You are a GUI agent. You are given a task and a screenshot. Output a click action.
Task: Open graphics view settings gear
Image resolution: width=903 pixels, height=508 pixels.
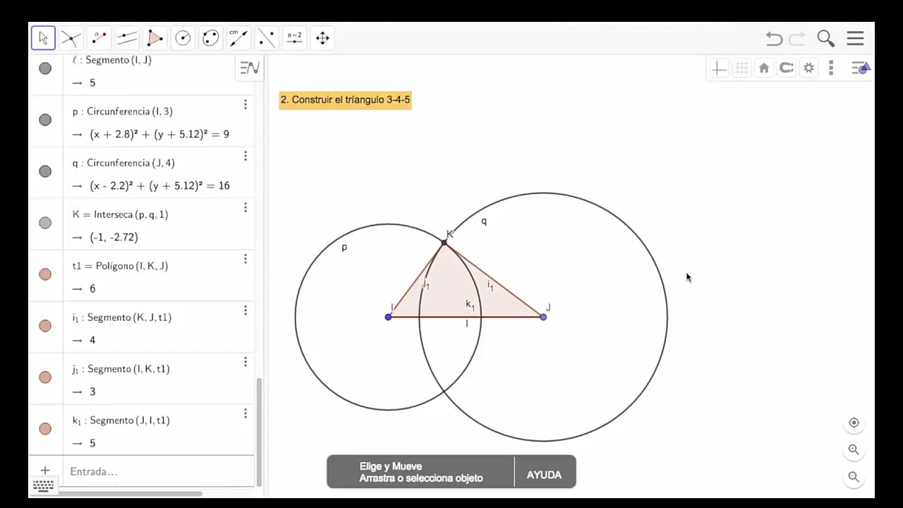point(809,68)
